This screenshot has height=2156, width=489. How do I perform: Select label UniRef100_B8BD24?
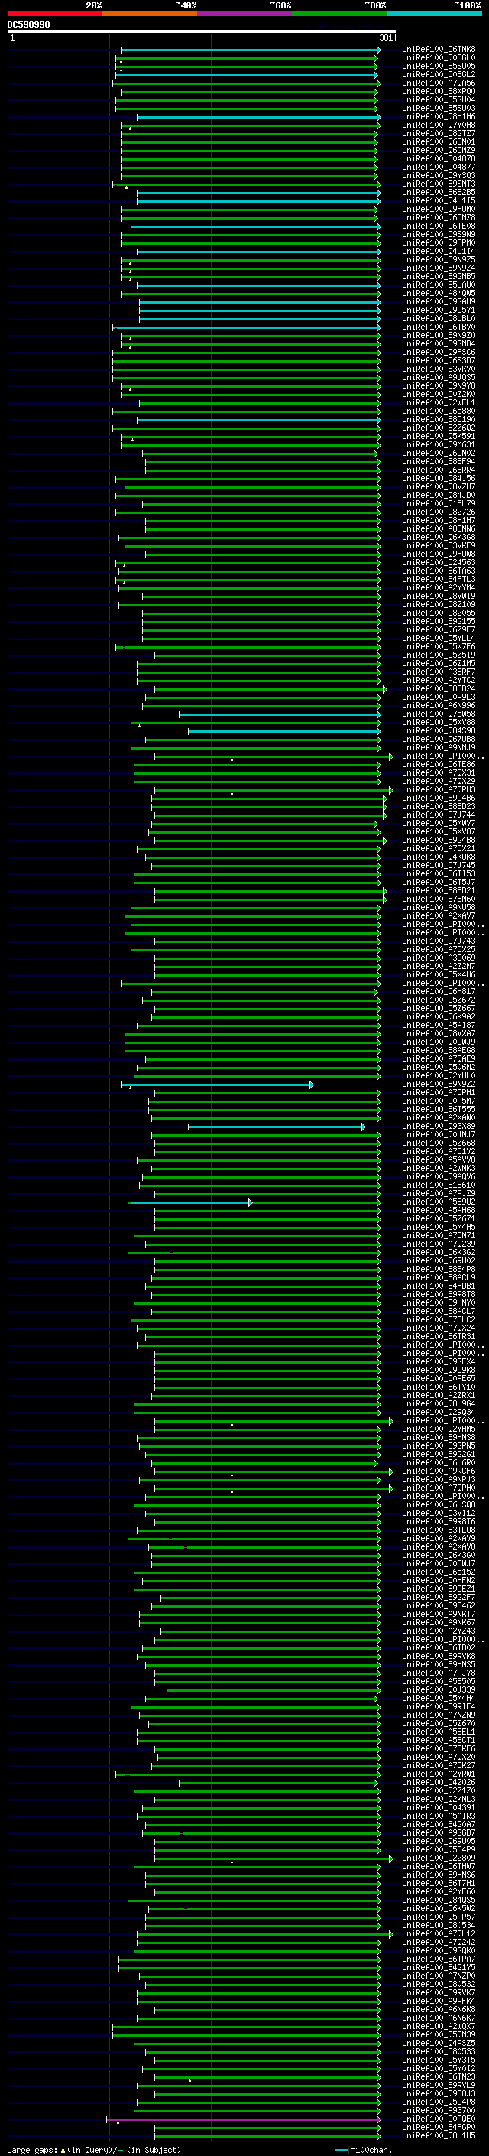[439, 689]
